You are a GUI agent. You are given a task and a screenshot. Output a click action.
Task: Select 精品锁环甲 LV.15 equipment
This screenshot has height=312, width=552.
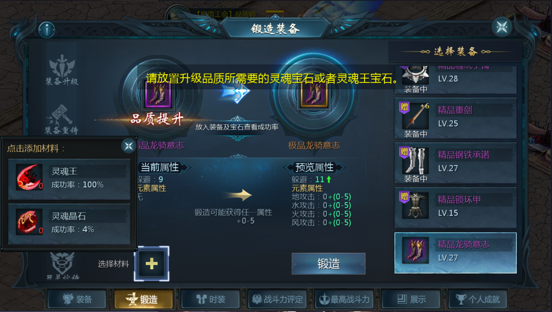[455, 208]
